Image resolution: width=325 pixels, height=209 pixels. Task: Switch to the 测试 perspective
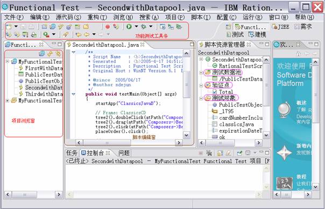[235, 34]
